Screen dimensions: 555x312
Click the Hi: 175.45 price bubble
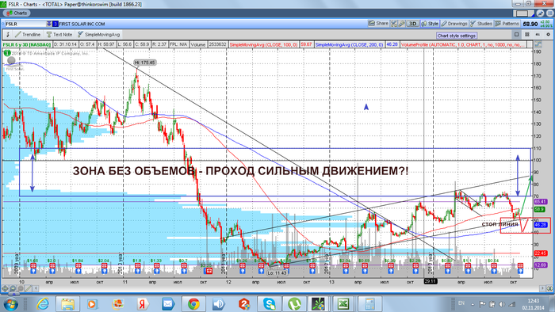click(145, 63)
